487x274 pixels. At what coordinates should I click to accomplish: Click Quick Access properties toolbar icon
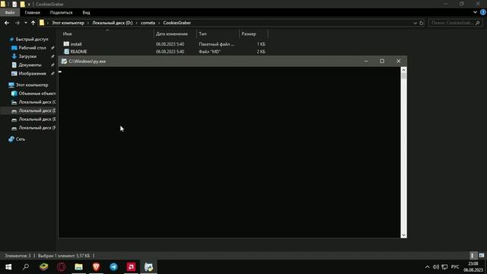pos(14,4)
